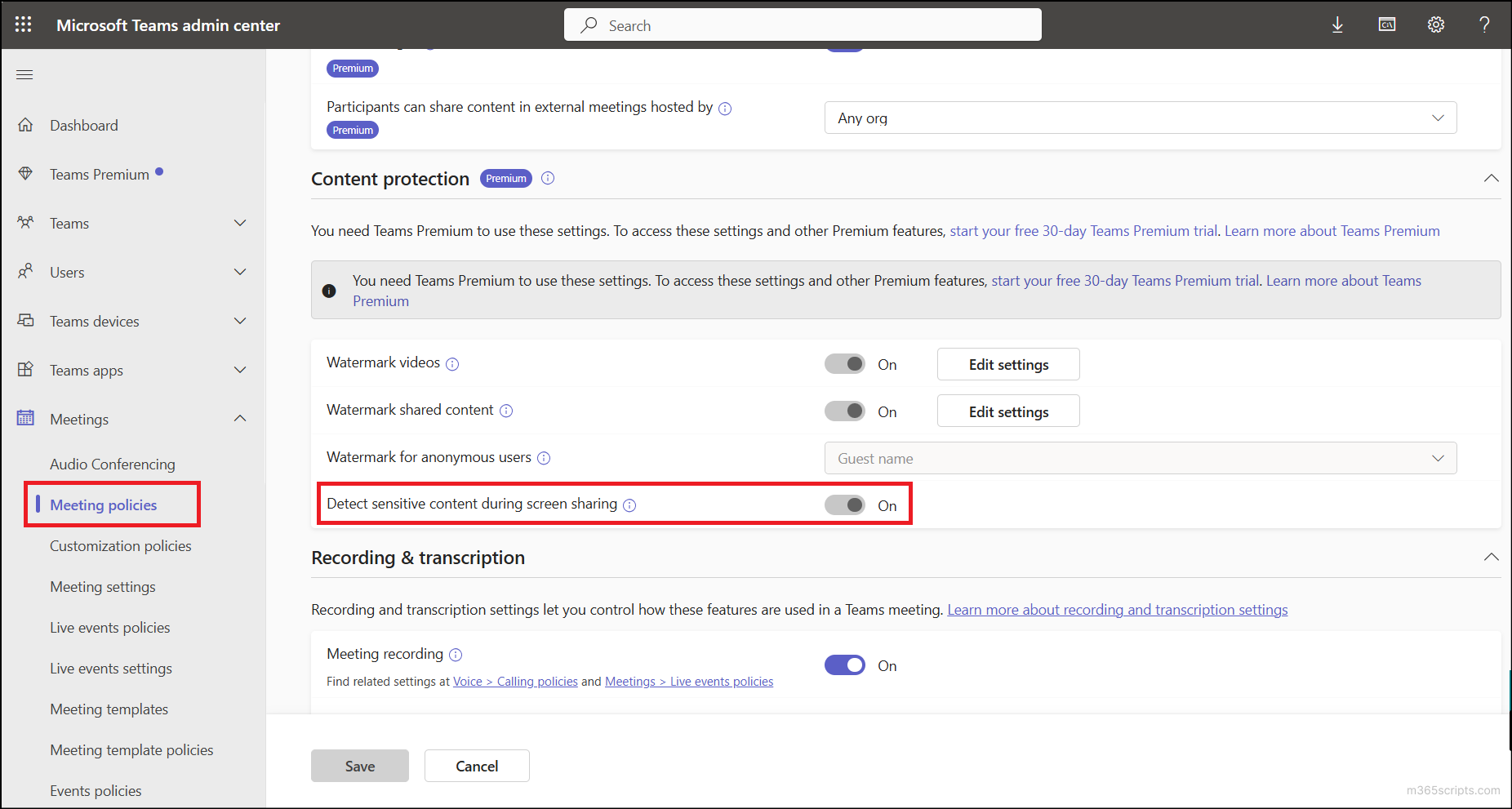Toggle off Watermark shared content
The image size is (1512, 809).
point(845,411)
